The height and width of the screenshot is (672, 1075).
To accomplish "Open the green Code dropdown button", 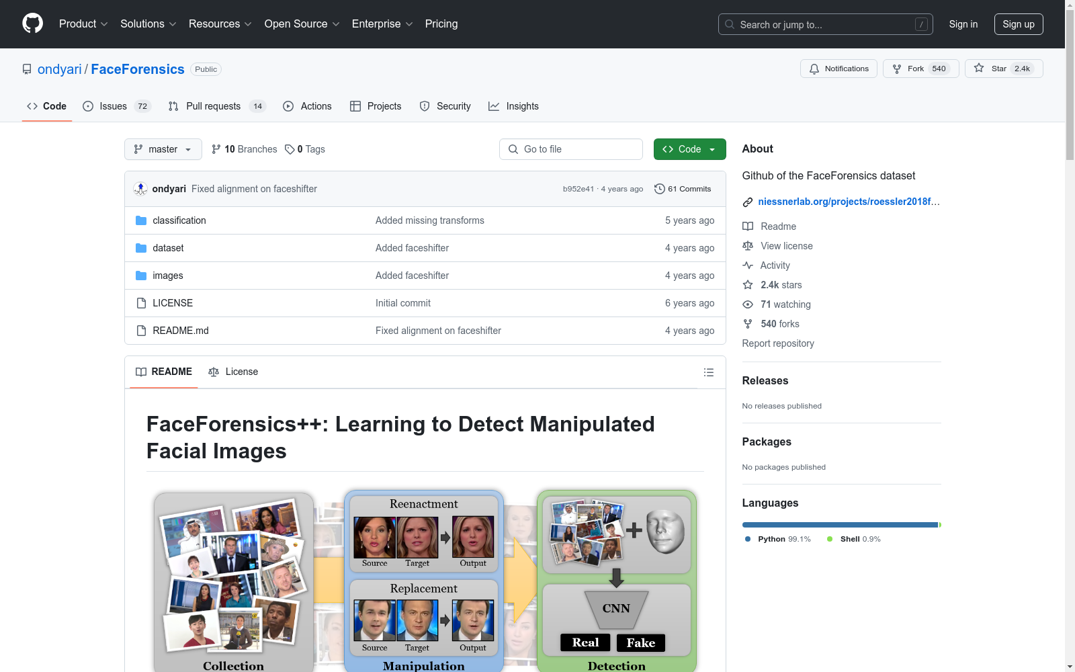I will click(x=689, y=149).
